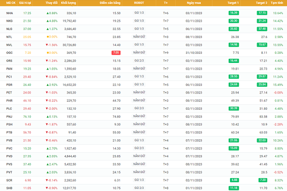The width and height of the screenshot is (287, 191).
Task: Click PC1's Target 2 badge 29.87
Action: point(262,76)
